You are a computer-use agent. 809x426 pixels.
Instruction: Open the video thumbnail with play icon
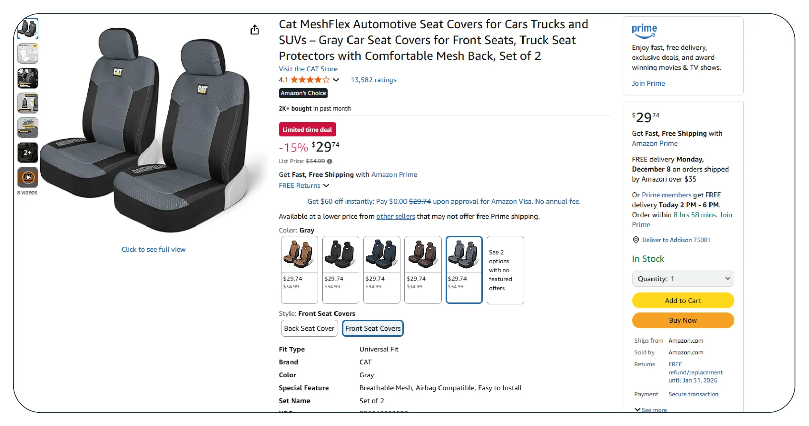pyautogui.click(x=28, y=177)
